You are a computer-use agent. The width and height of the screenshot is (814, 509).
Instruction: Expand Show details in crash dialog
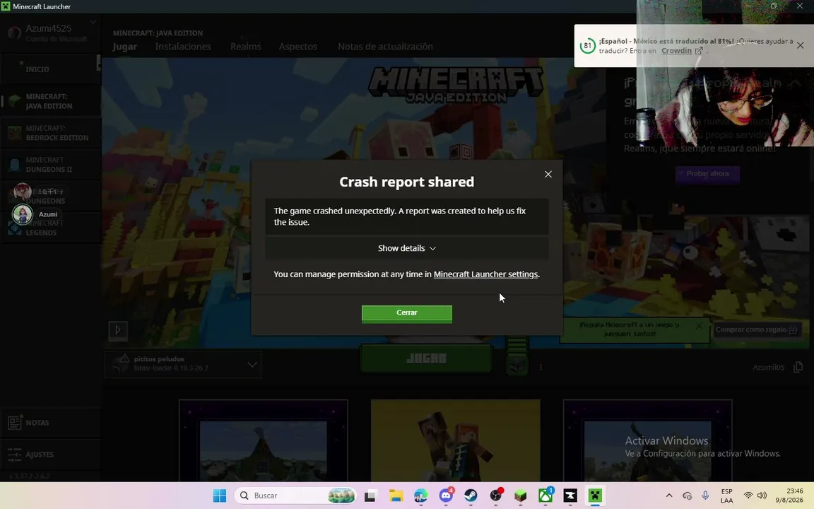coord(406,248)
